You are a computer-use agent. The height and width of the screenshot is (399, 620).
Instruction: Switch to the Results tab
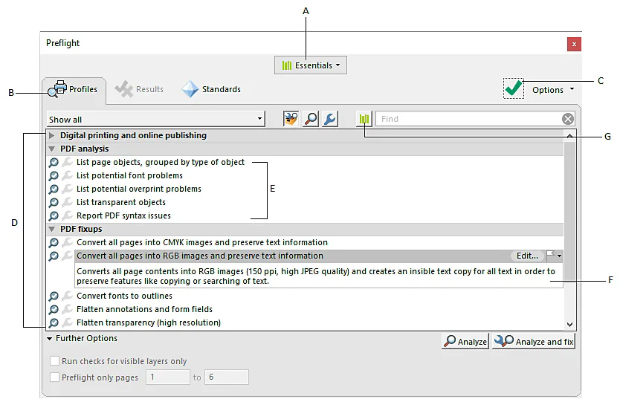click(139, 89)
